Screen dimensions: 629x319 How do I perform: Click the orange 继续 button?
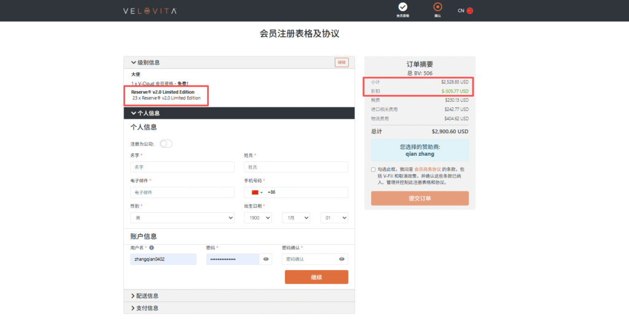pos(316,277)
